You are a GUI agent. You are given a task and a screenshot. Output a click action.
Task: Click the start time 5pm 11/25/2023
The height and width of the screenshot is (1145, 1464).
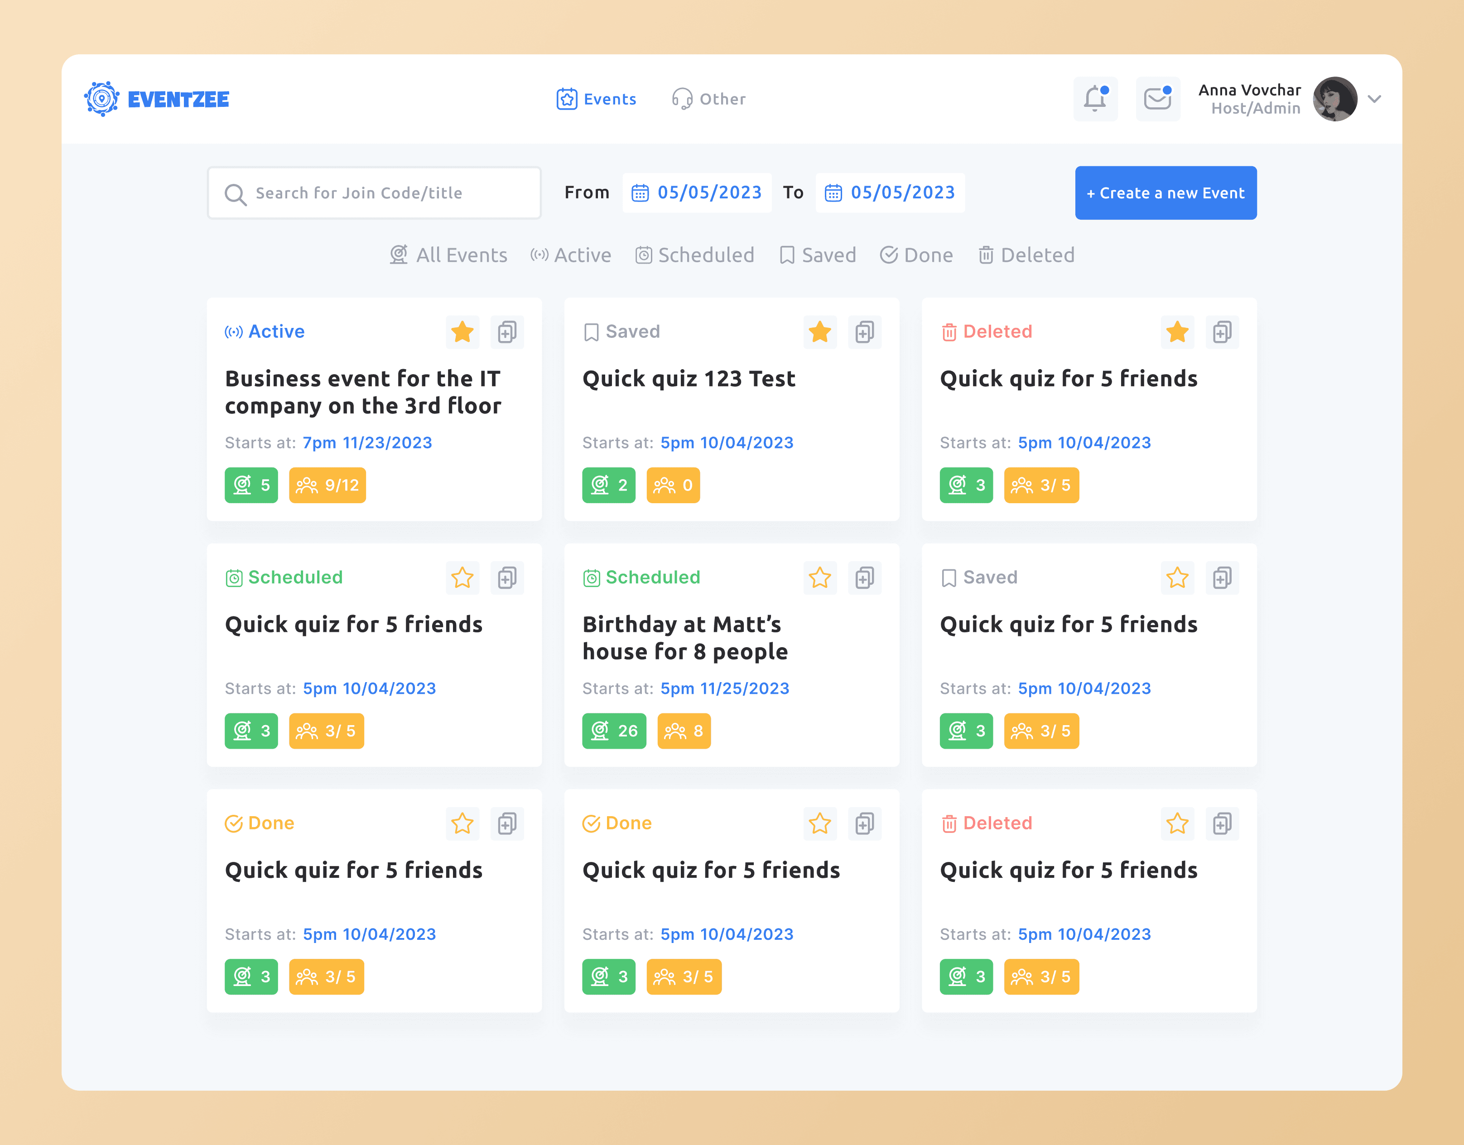725,688
